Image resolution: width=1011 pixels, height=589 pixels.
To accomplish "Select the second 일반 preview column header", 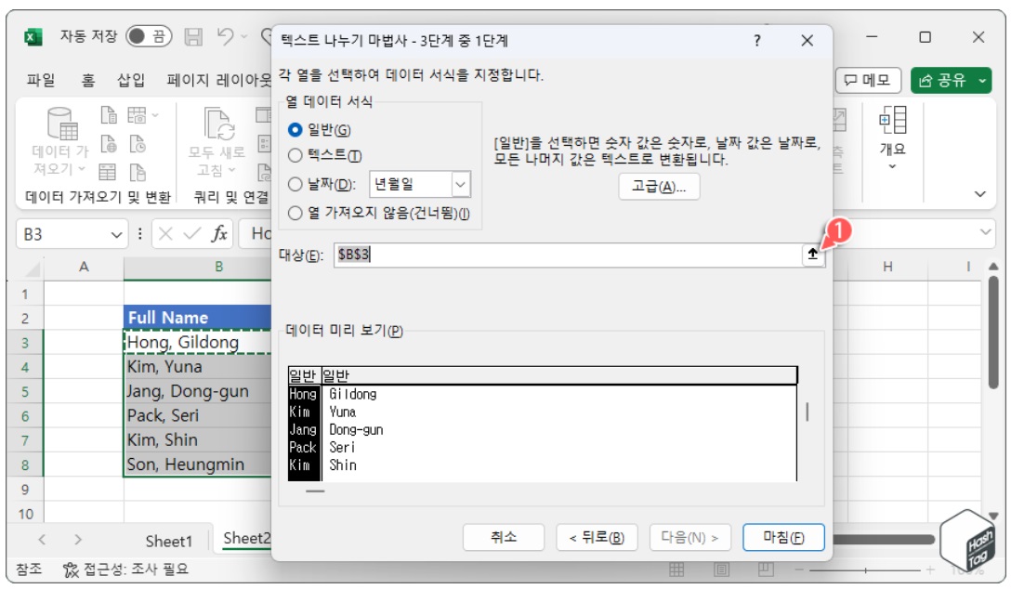I will [558, 375].
